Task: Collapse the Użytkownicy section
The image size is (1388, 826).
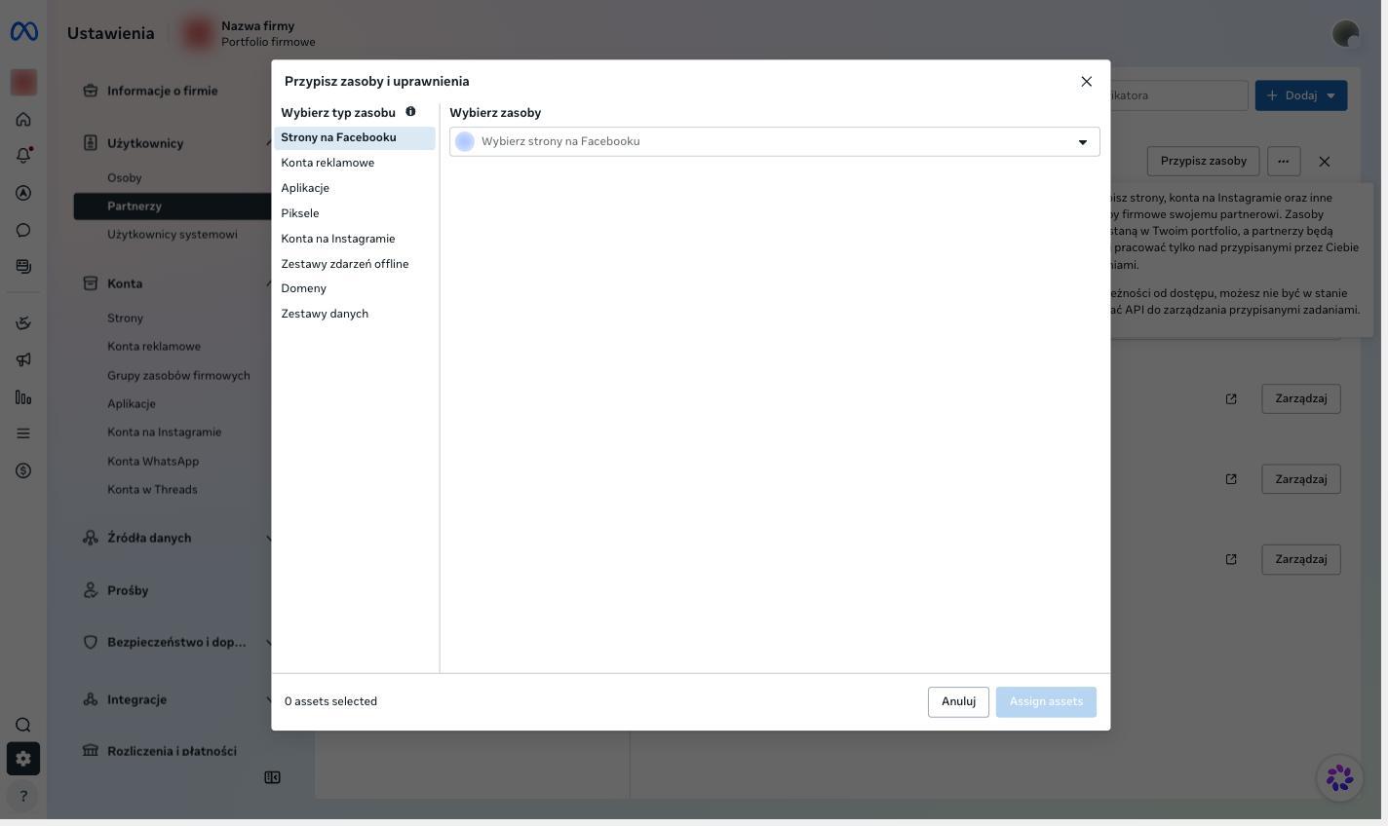Action: tap(175, 143)
